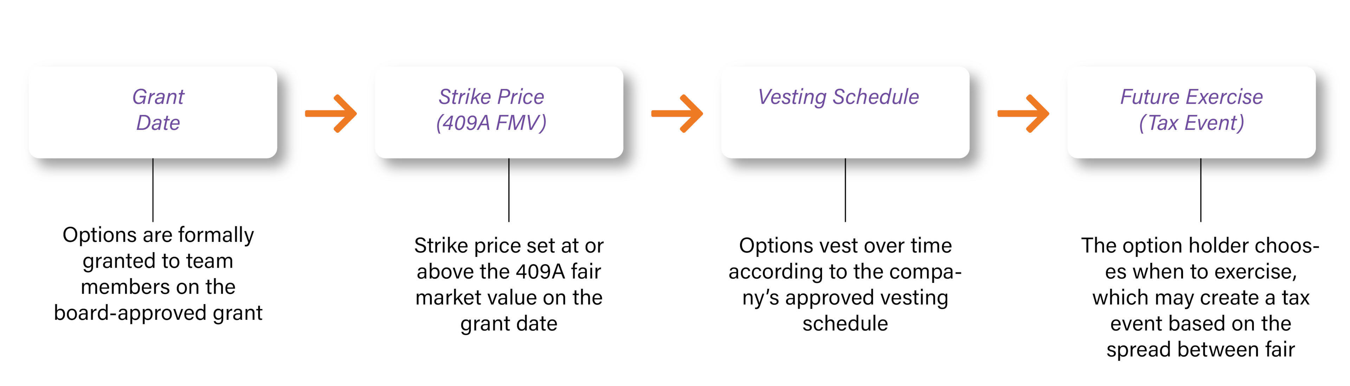Click the arrow pointing to Future Exercise
Screen dimensions: 1350x386
point(1023,113)
